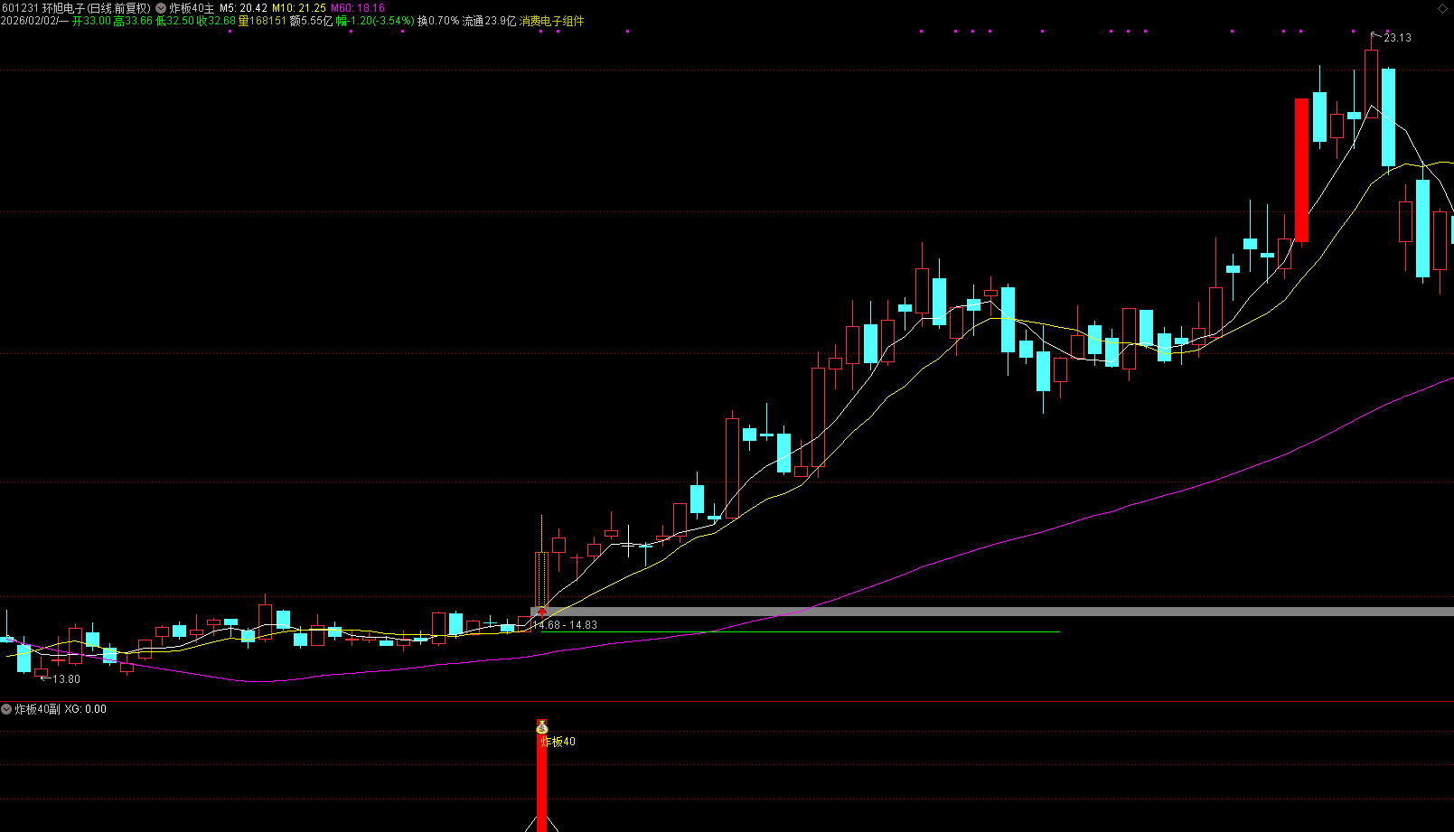Click the gray horizontal support band
This screenshot has height=832, width=1454.
(994, 612)
